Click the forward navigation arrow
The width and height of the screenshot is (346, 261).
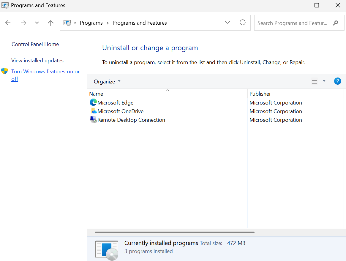tap(23, 23)
